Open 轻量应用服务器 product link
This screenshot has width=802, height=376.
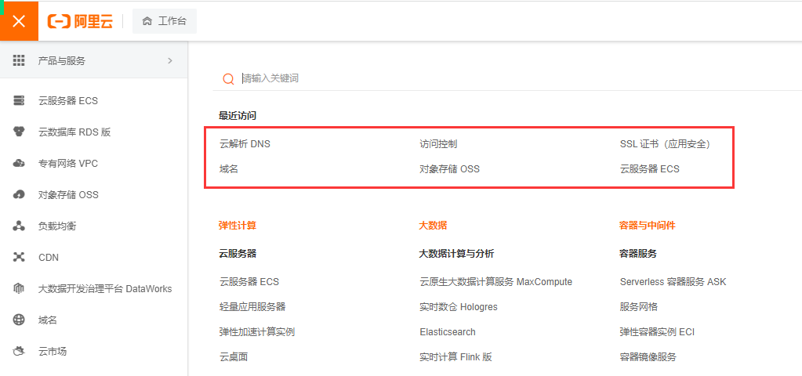[252, 307]
